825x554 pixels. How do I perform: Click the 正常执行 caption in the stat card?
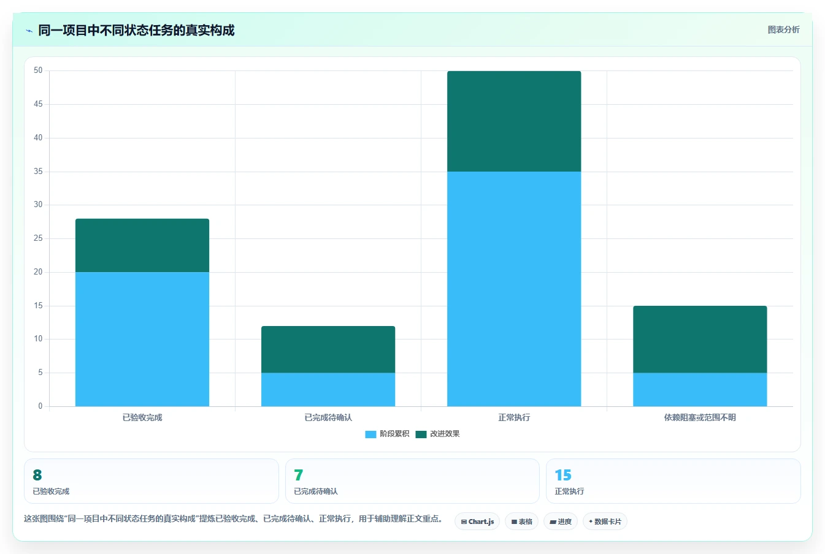(569, 491)
